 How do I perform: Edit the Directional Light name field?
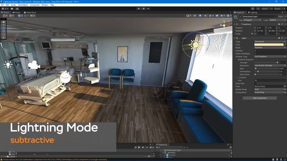[x=258, y=17]
